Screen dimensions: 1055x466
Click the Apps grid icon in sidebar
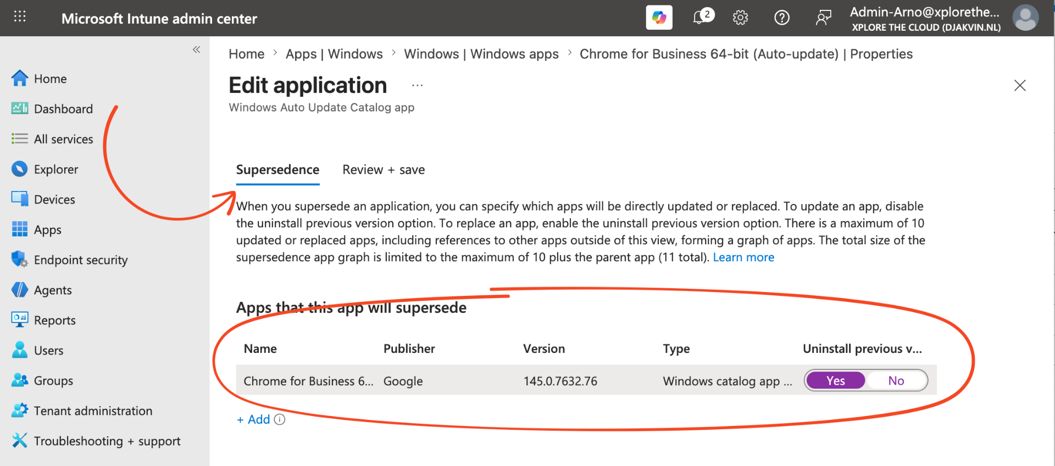tap(20, 229)
